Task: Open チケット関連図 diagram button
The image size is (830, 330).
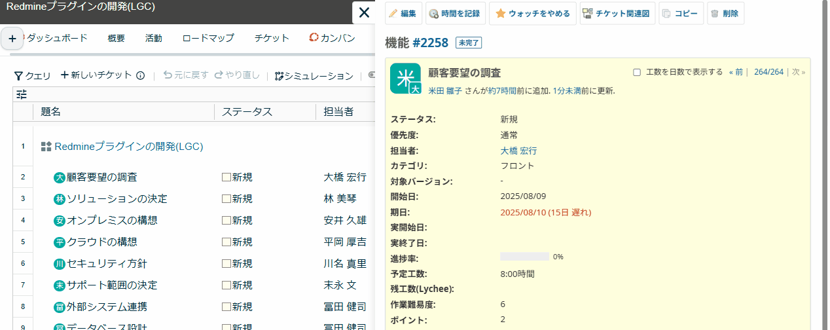Action: [x=617, y=13]
